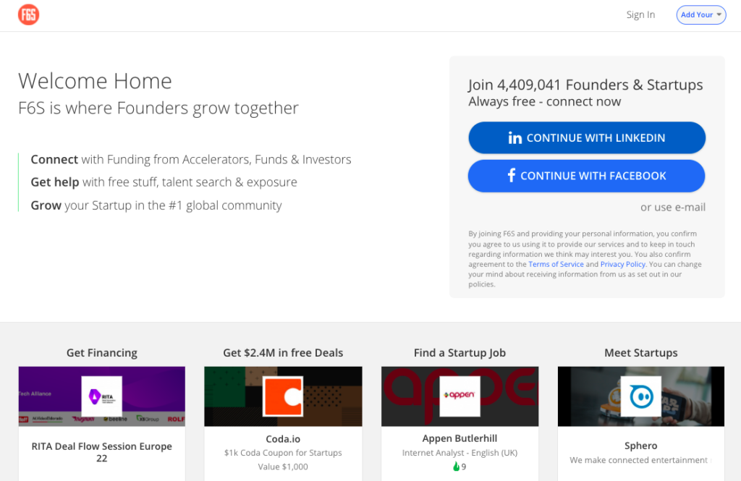The height and width of the screenshot is (481, 741).
Task: Select the Meet Startups section heading
Action: pos(640,352)
